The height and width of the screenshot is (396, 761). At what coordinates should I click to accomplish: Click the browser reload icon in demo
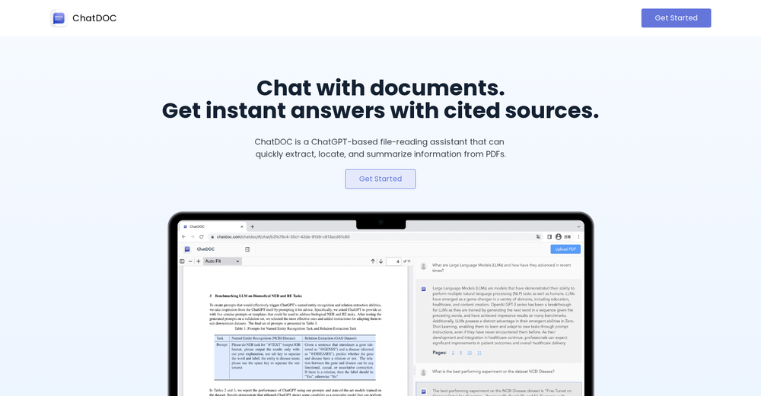coord(201,236)
